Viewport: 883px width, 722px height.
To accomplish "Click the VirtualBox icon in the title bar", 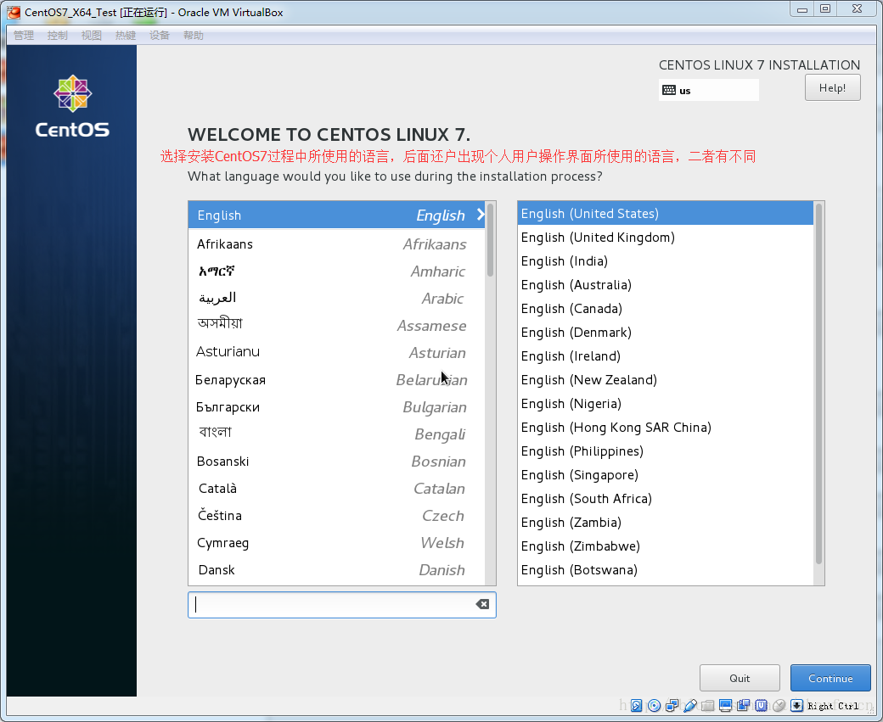I will [x=14, y=12].
